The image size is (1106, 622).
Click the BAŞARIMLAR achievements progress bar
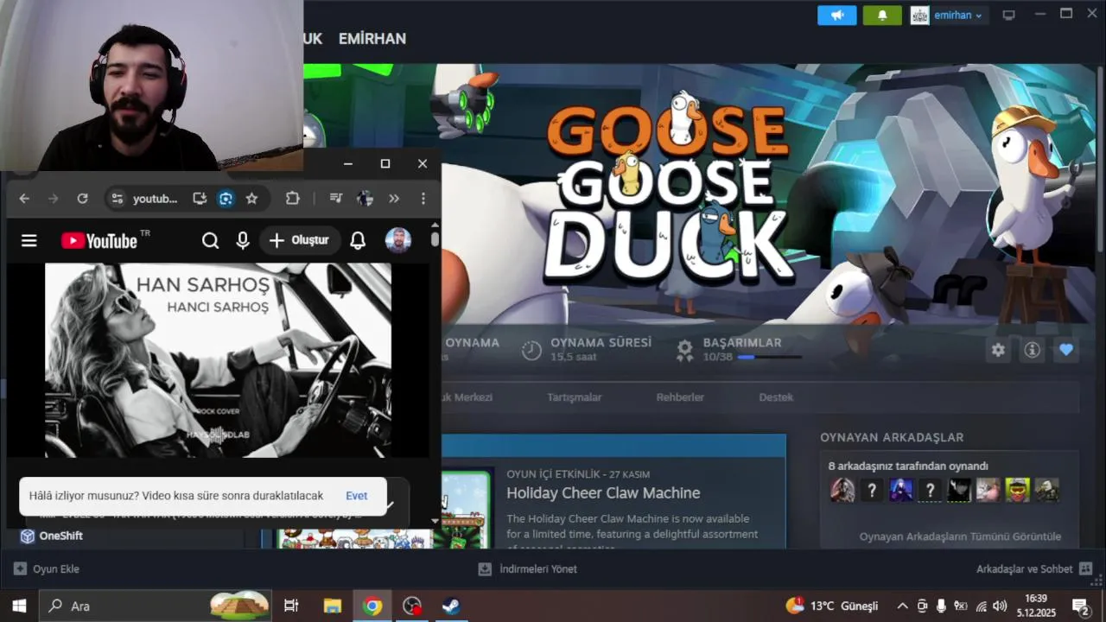click(x=769, y=357)
